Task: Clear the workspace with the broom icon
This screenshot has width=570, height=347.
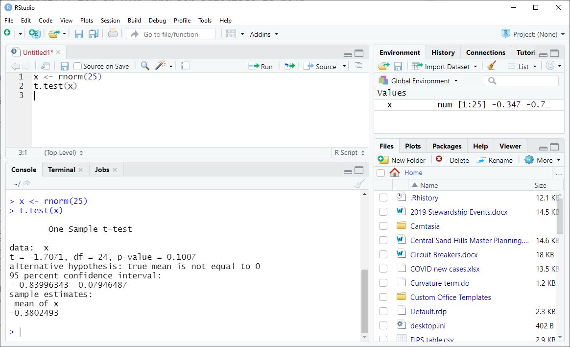Action: pyautogui.click(x=491, y=66)
